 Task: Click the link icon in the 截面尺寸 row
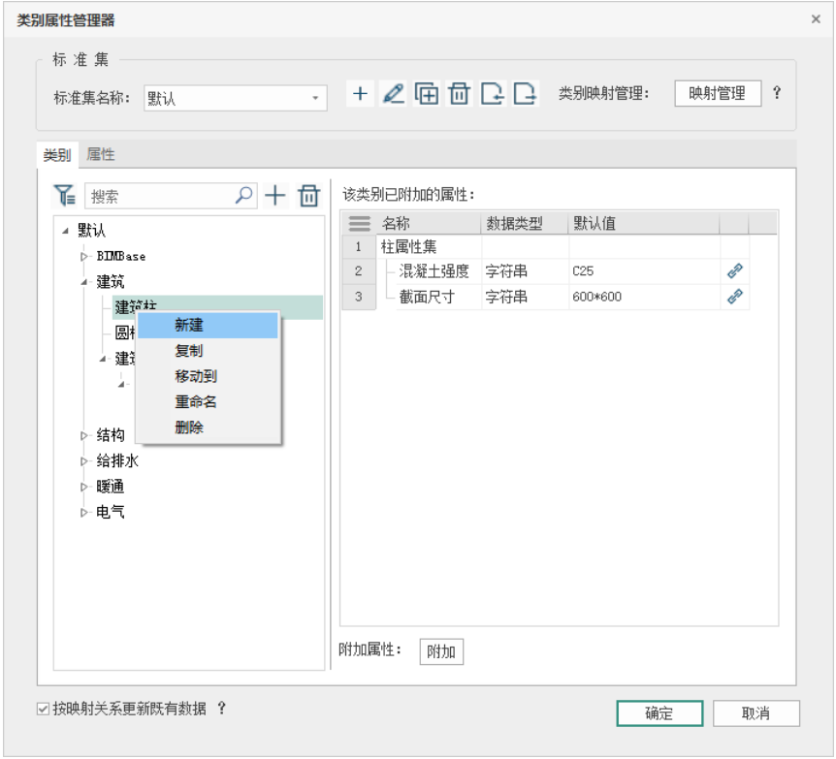[x=734, y=297]
